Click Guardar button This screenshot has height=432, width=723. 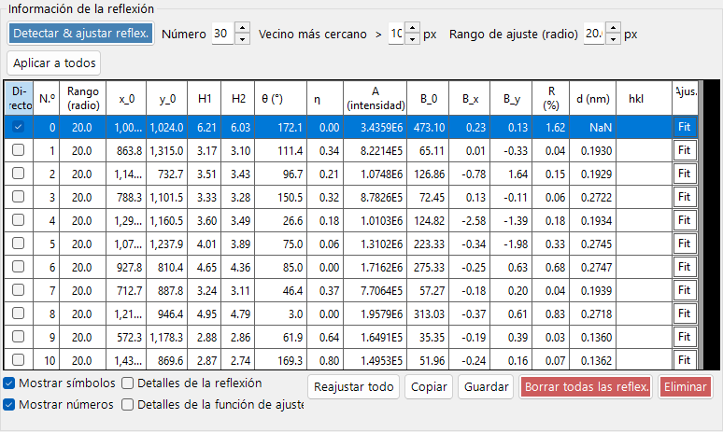(x=486, y=387)
